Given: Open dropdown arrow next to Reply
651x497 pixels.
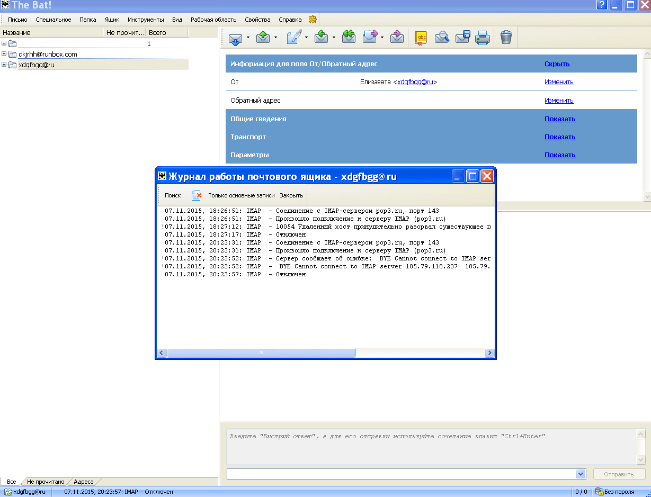Looking at the screenshot, I should (x=334, y=38).
